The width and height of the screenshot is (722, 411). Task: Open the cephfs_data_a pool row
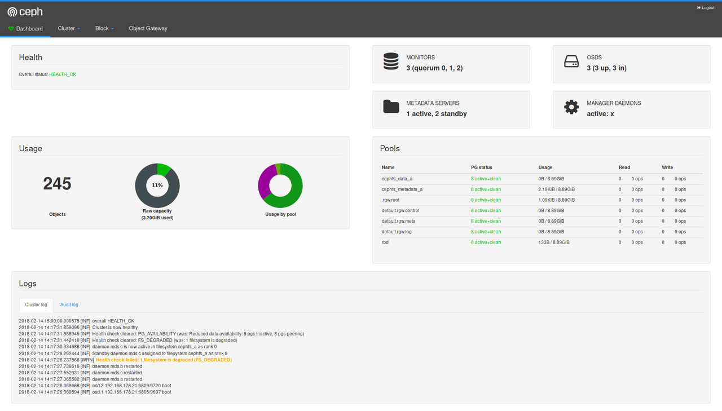point(397,179)
